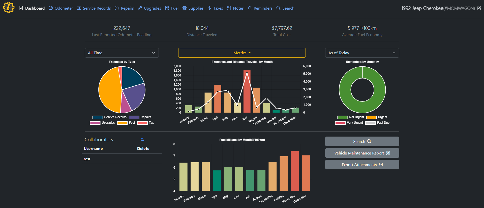The width and height of the screenshot is (484, 208).
Task: Expand the Metrics dropdown
Action: (242, 53)
